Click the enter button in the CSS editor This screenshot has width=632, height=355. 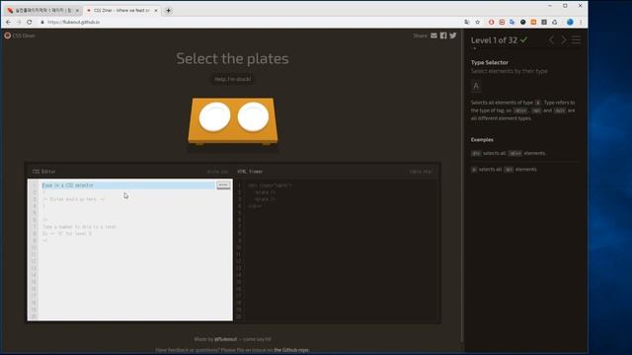point(223,185)
